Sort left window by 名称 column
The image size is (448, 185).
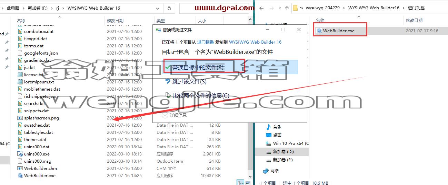[x=21, y=21]
